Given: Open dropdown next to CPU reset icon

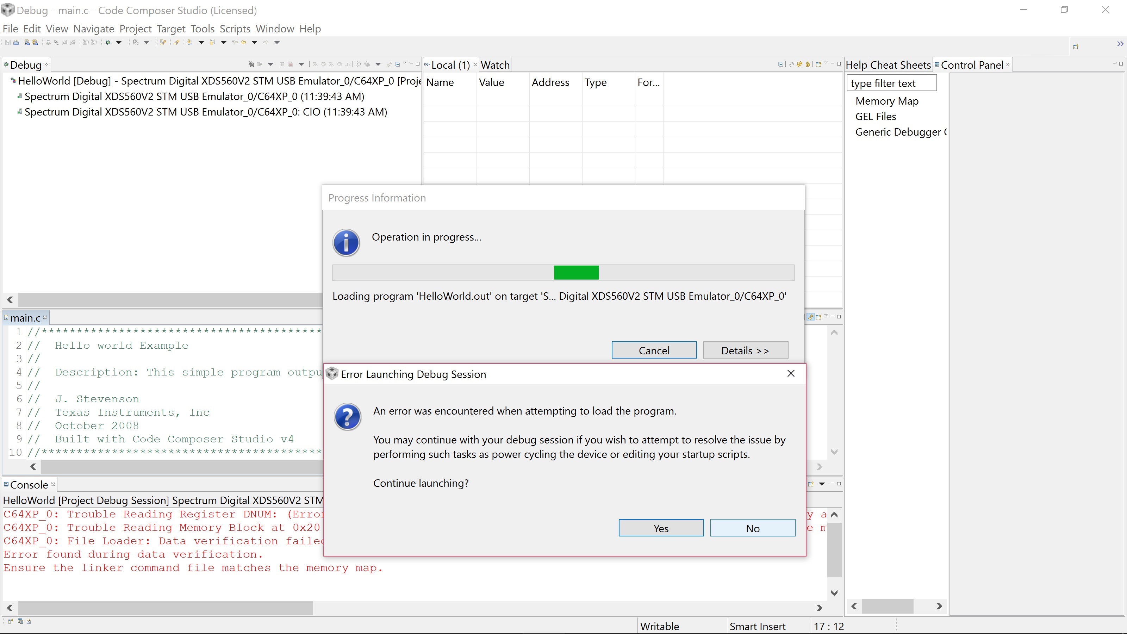Looking at the screenshot, I should pyautogui.click(x=378, y=64).
